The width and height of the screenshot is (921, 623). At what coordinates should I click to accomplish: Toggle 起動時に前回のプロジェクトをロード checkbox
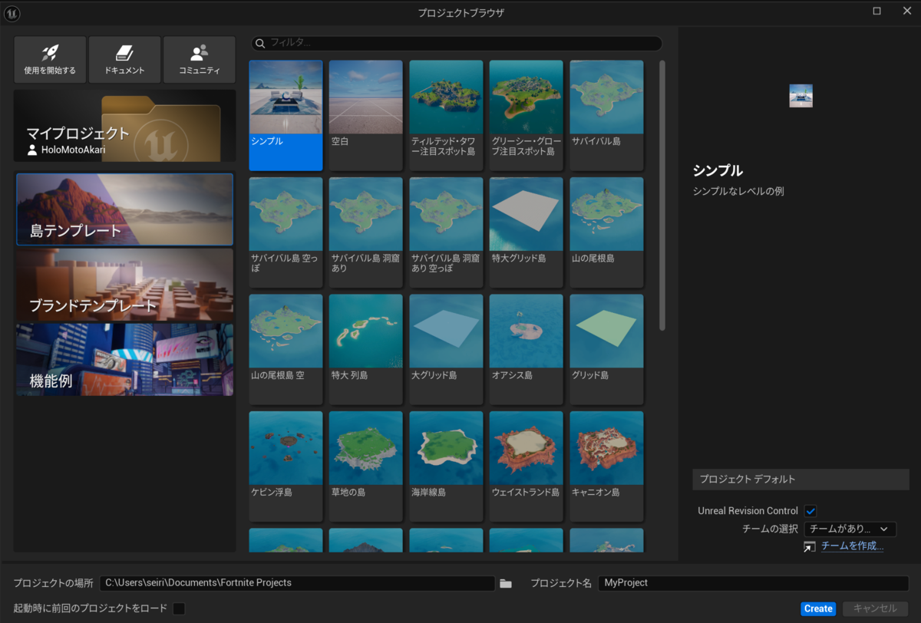coord(179,608)
